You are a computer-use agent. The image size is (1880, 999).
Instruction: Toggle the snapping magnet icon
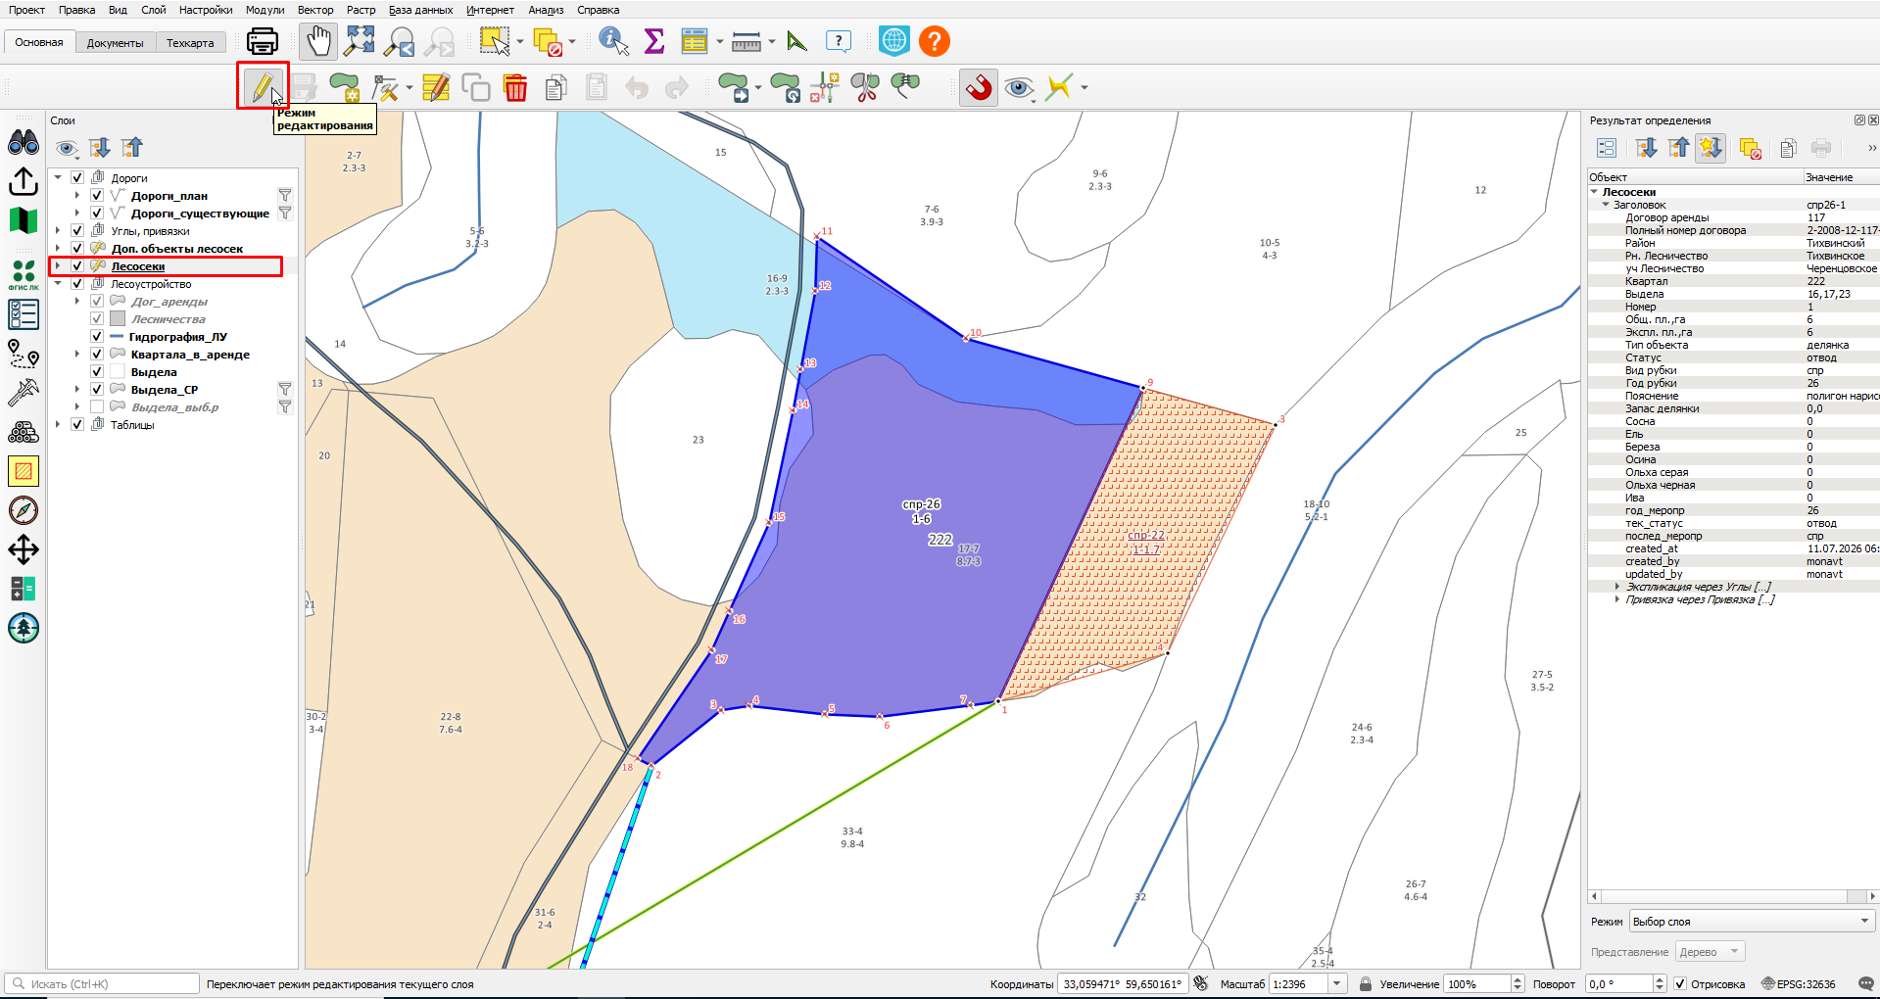click(x=979, y=87)
